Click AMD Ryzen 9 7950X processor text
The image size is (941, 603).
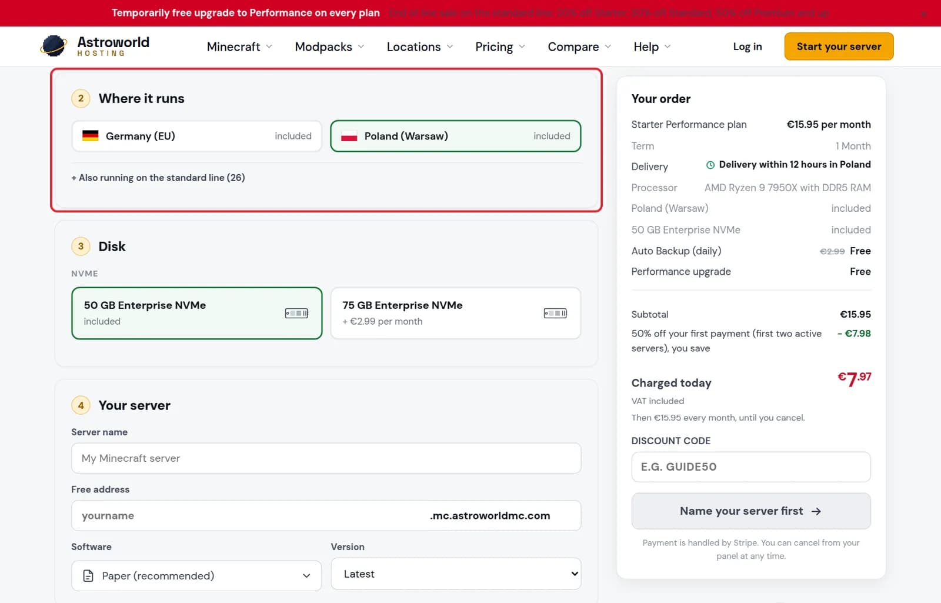click(787, 188)
